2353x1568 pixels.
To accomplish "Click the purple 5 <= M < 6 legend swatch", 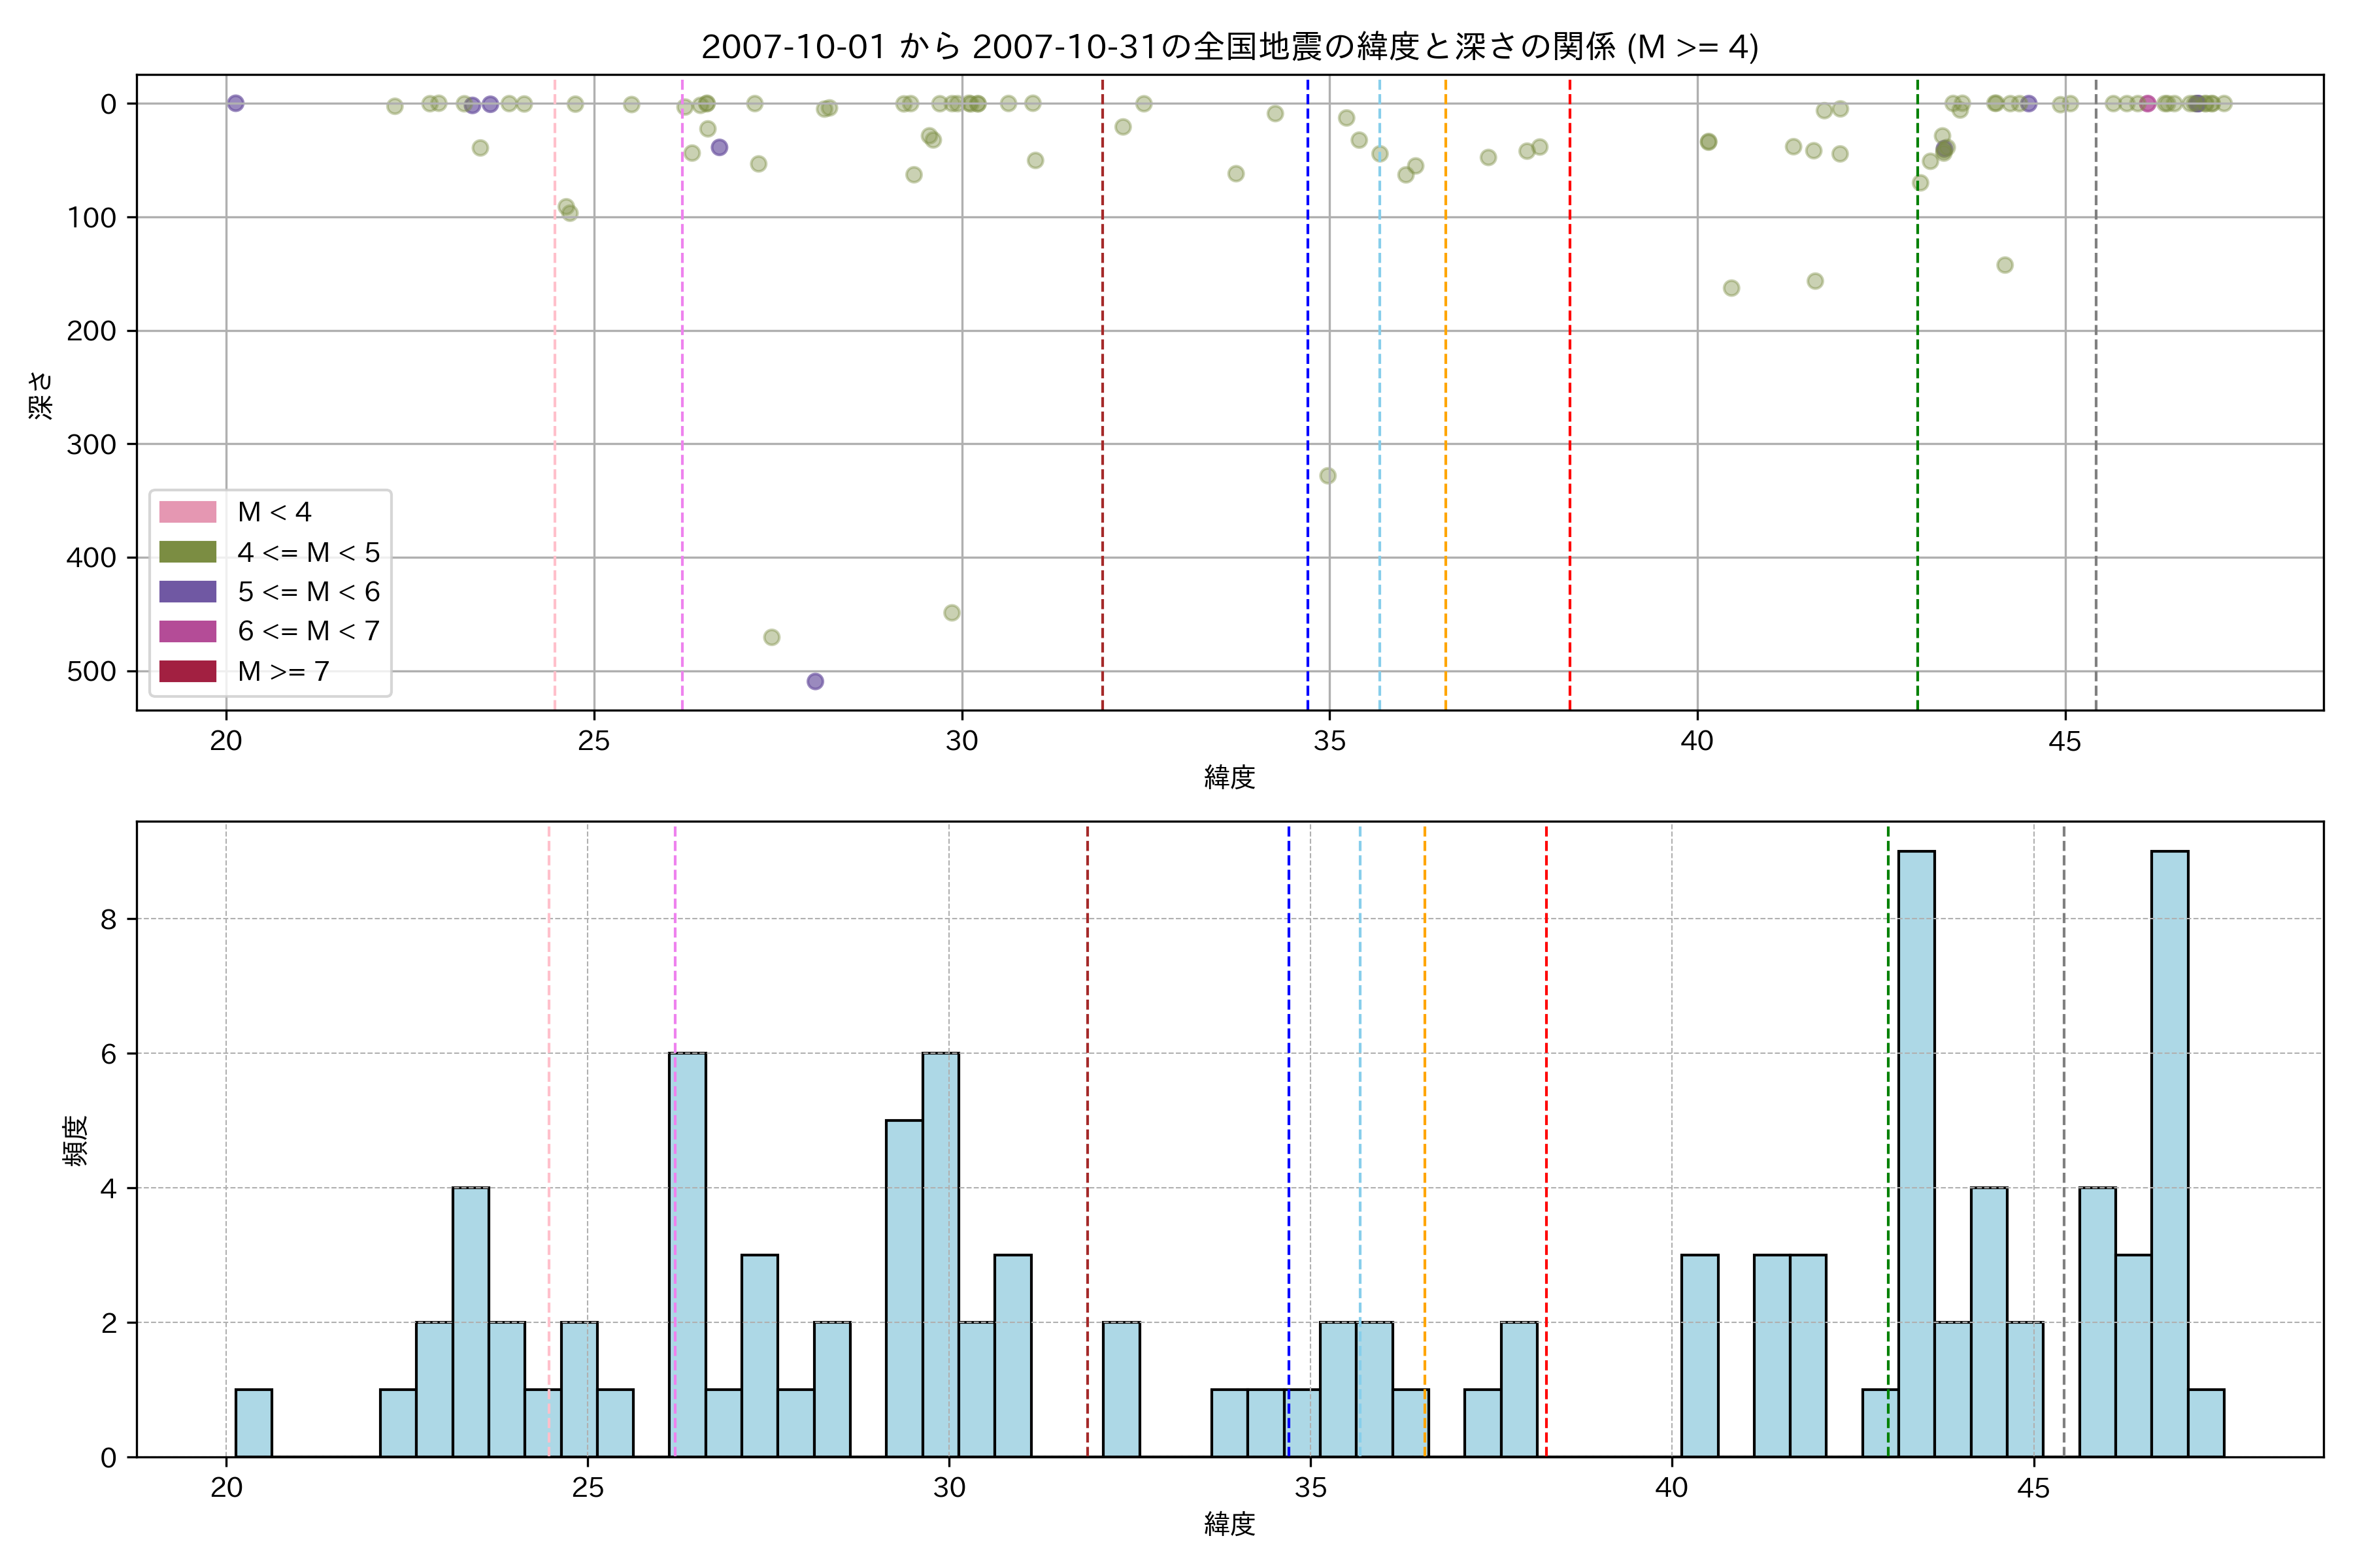I will click(187, 591).
